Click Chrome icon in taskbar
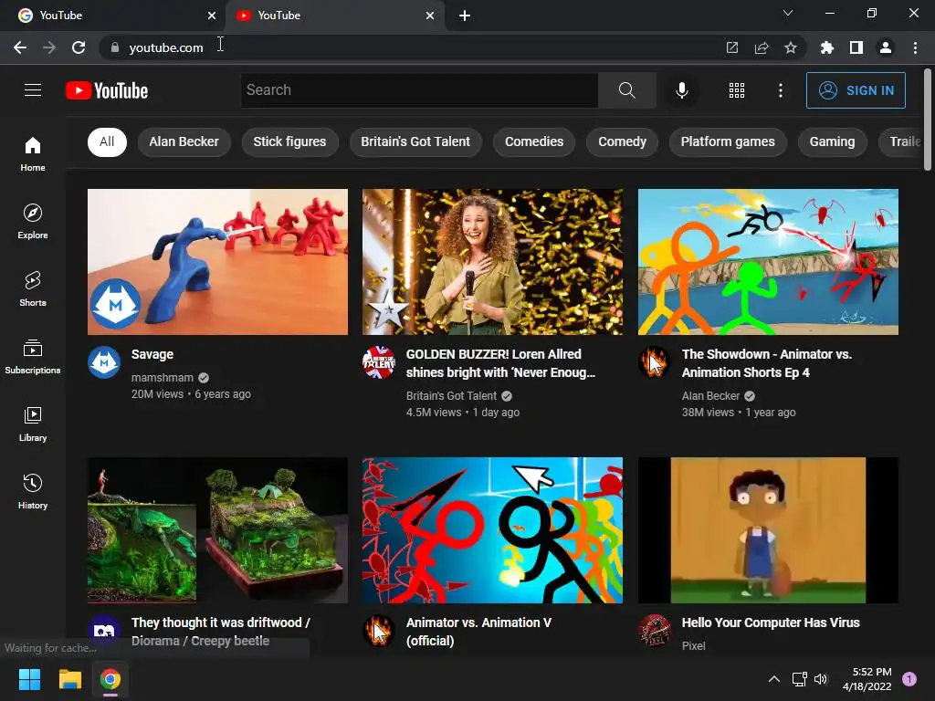The image size is (935, 701). coord(110,679)
